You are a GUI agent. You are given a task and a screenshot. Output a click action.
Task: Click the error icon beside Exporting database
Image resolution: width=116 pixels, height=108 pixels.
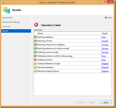[x=35, y=37]
